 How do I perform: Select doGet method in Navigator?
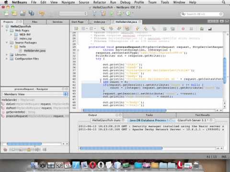pos(35,104)
